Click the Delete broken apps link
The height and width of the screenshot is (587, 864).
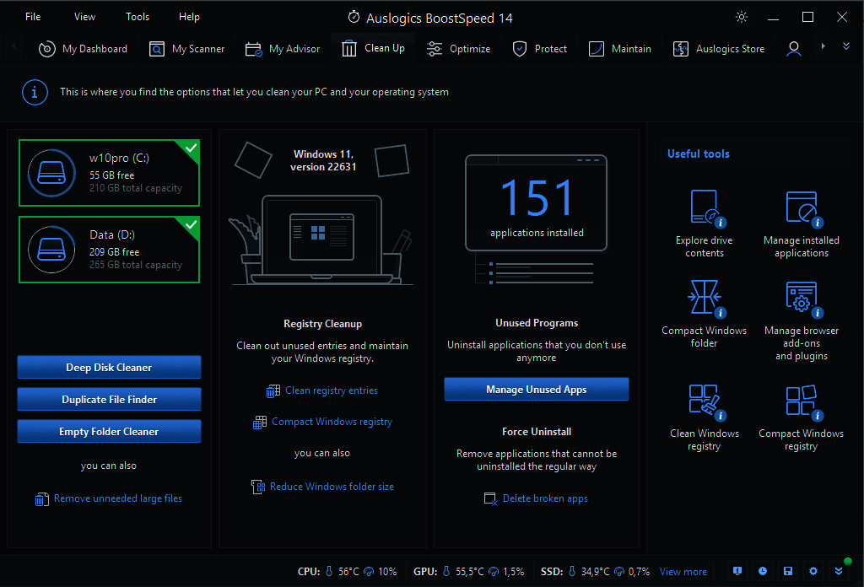pyautogui.click(x=544, y=498)
